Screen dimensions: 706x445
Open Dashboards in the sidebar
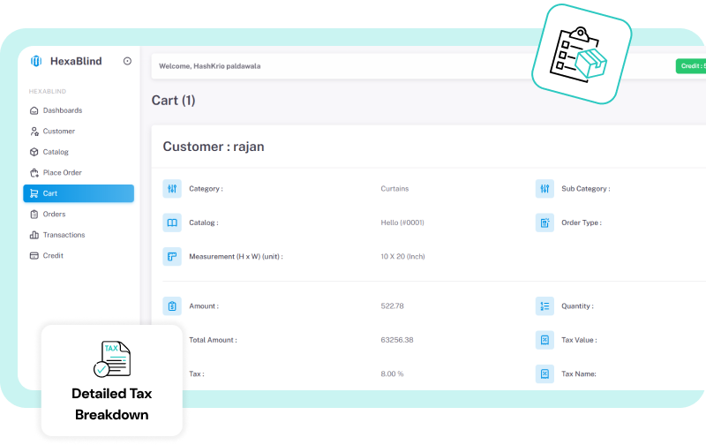click(x=62, y=110)
